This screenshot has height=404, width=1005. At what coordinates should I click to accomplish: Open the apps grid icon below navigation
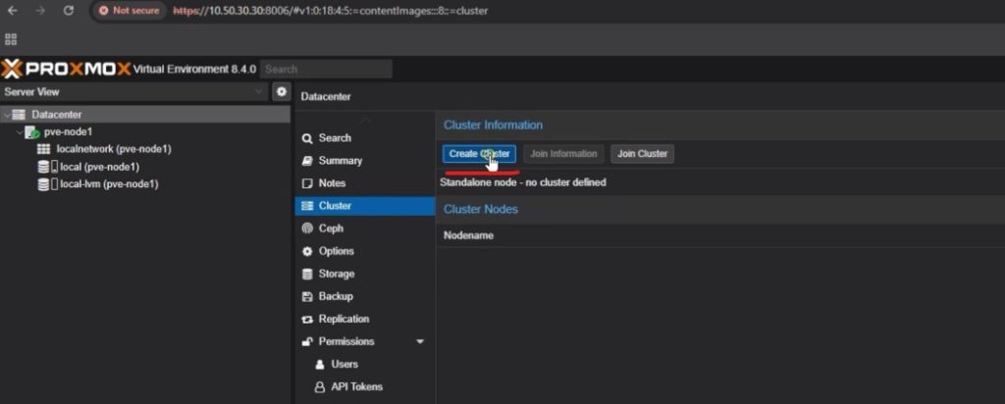(10, 39)
